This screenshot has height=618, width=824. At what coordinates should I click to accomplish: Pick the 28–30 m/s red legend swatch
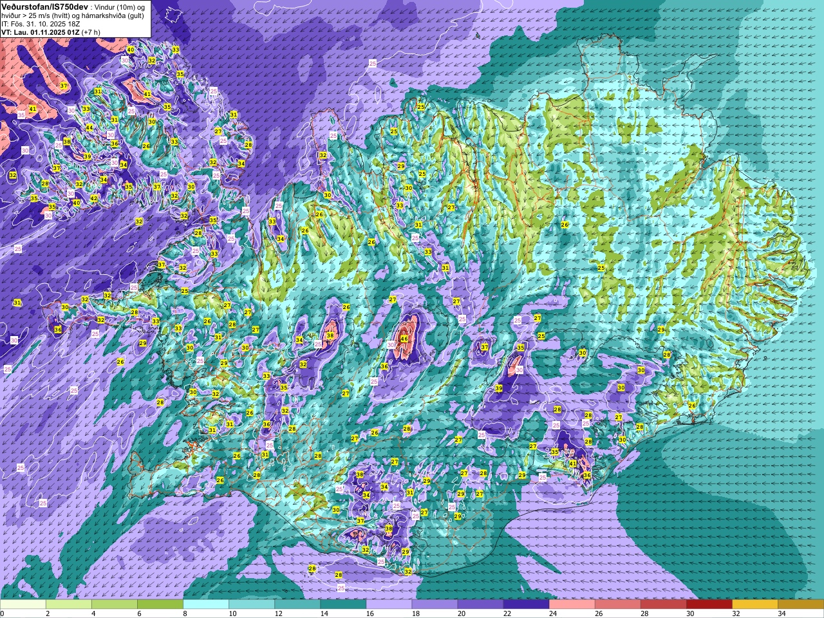pos(663,604)
